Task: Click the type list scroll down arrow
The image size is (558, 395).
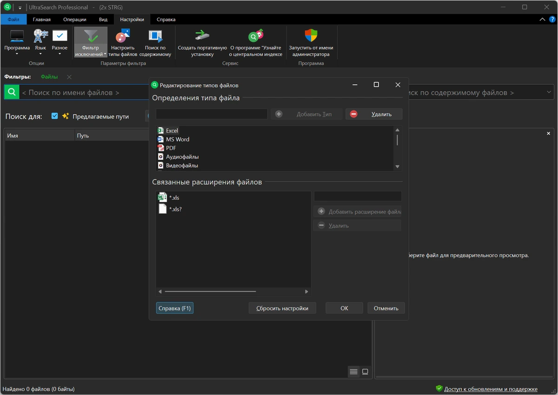Action: [x=397, y=167]
